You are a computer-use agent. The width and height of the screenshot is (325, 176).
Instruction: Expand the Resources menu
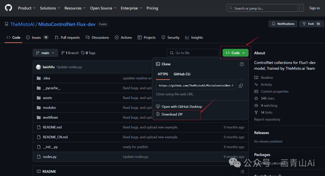(75, 8)
